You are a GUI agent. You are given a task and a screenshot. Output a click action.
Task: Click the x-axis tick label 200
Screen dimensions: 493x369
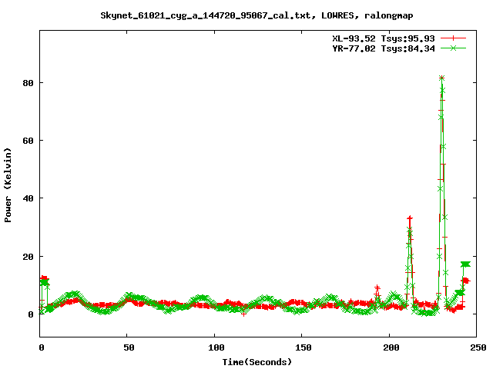(x=389, y=348)
